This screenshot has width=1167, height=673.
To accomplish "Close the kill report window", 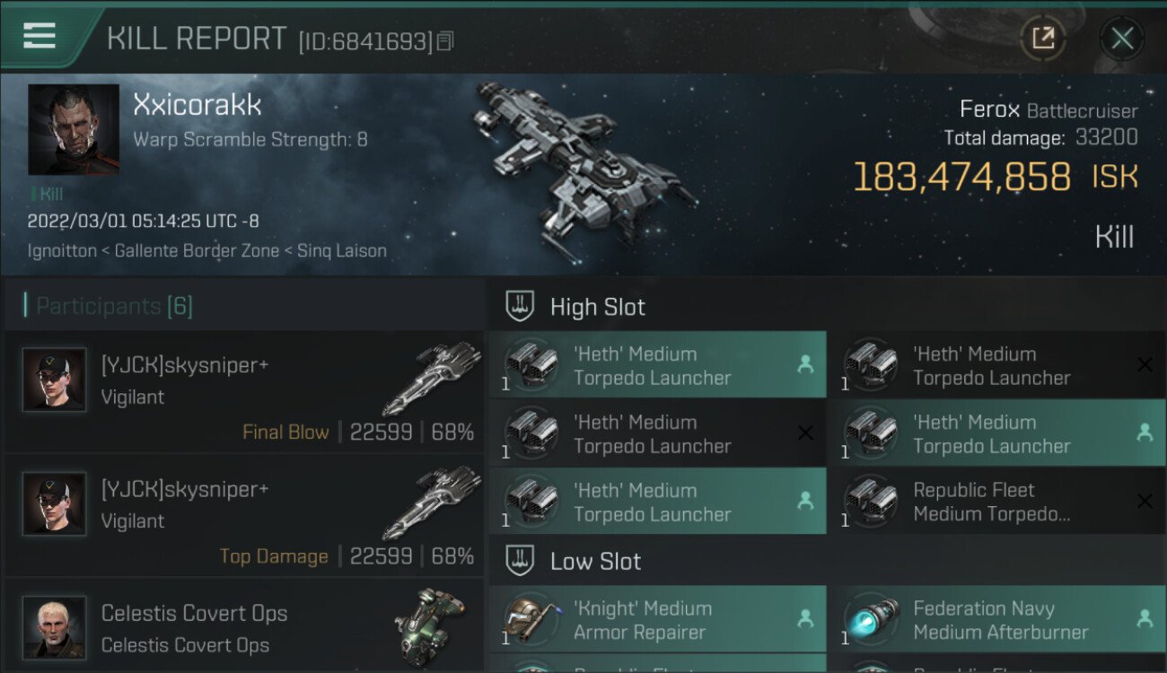I will (1122, 38).
